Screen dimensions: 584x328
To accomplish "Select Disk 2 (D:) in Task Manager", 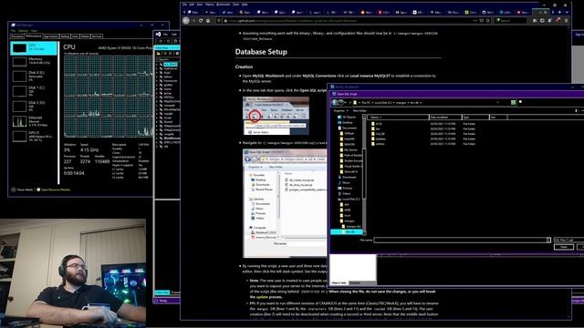I will click(x=35, y=107).
